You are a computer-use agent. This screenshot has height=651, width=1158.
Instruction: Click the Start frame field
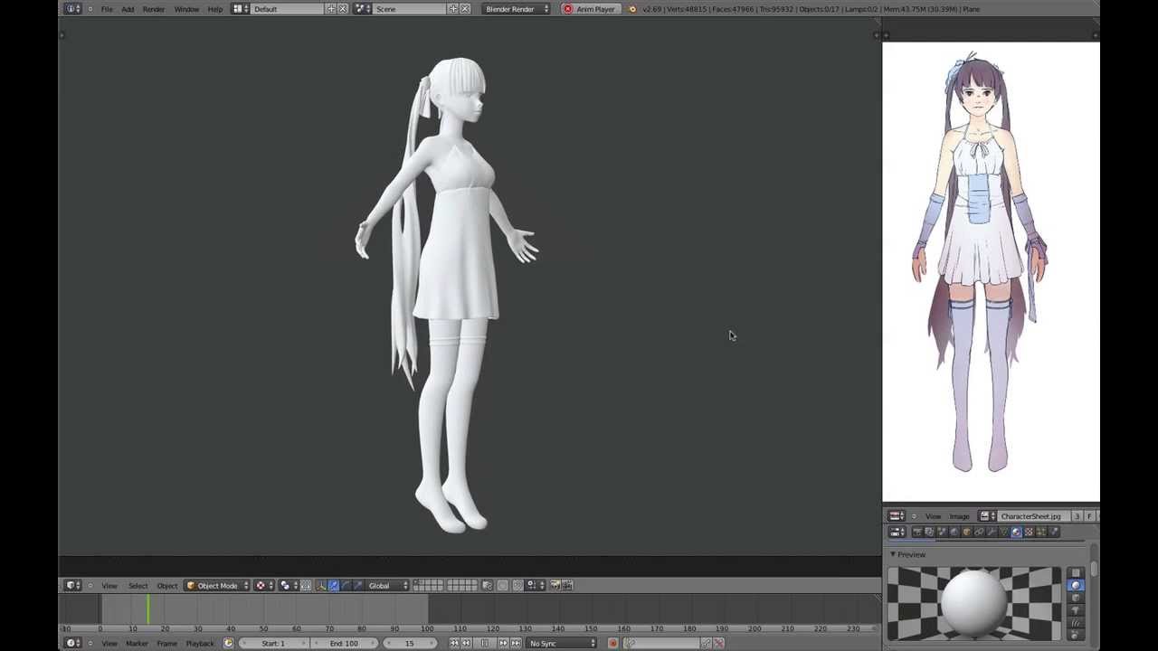(x=273, y=643)
